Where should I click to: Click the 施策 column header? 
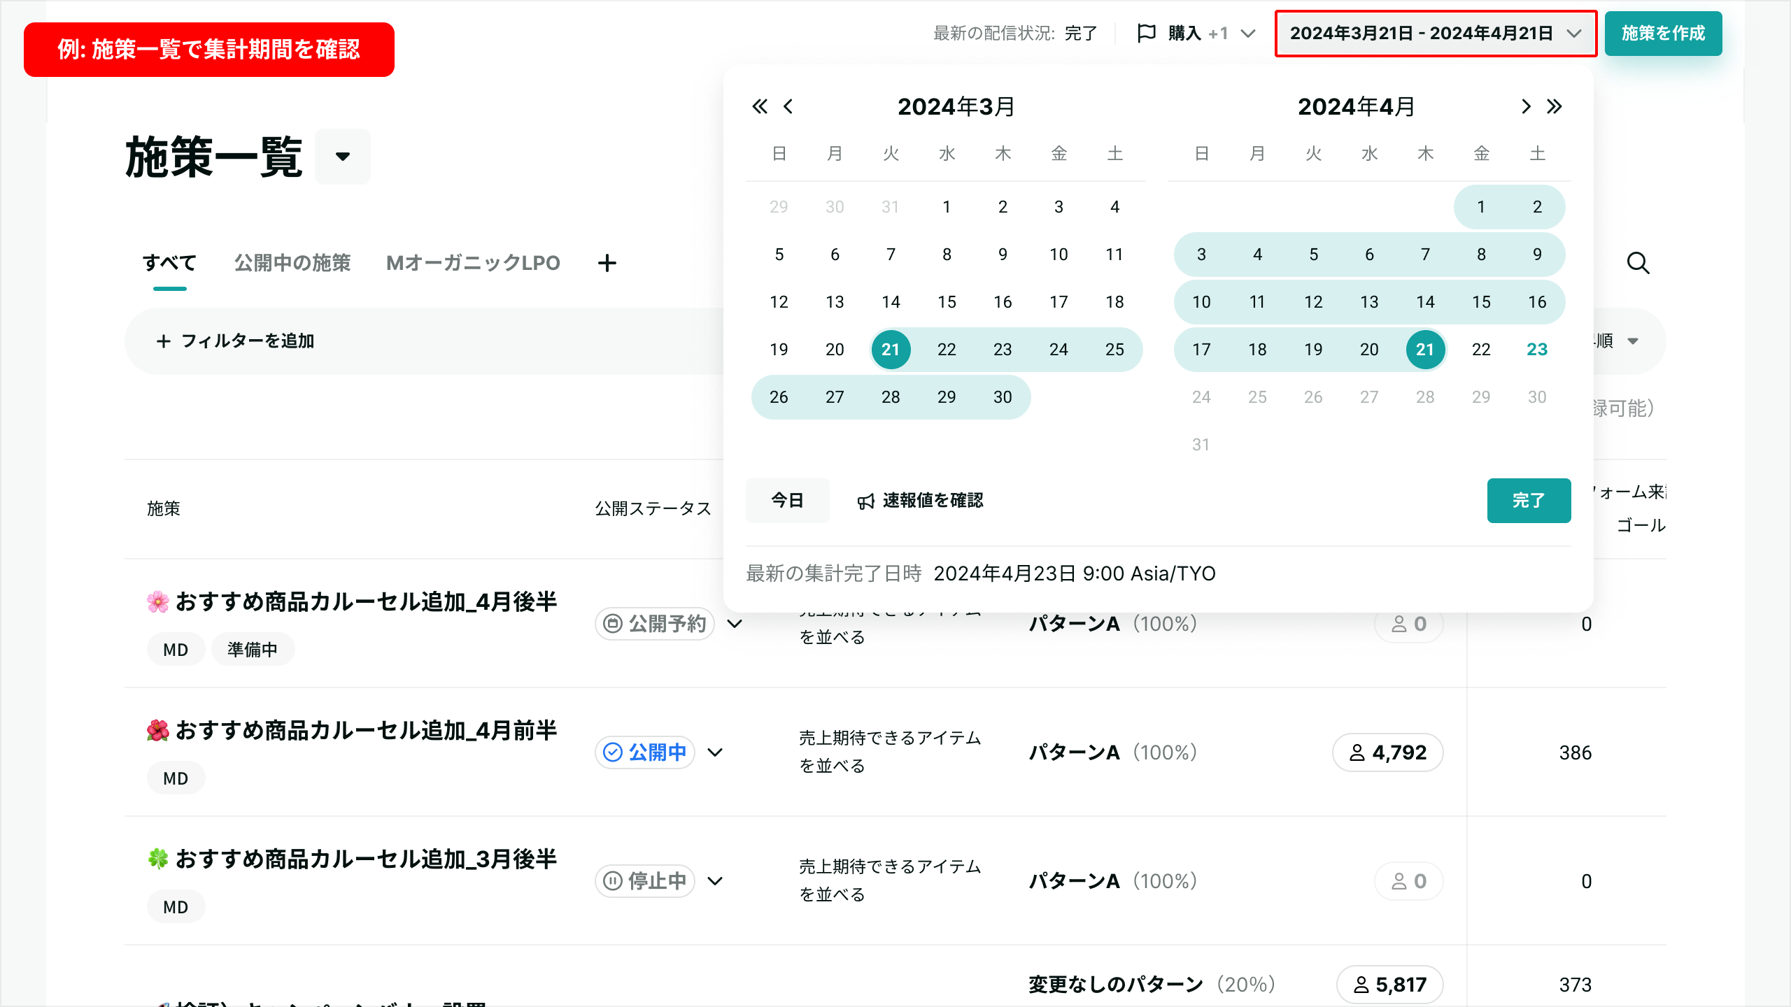[164, 509]
